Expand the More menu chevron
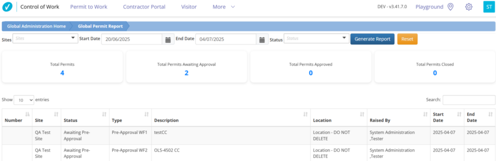The width and height of the screenshot is (496, 161). (233, 7)
